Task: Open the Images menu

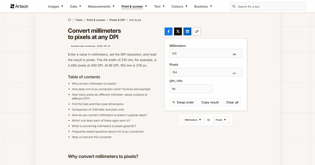Action: coord(56,7)
